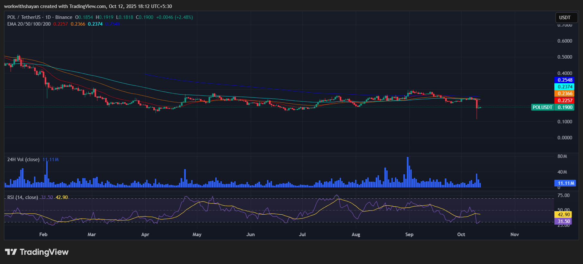The width and height of the screenshot is (583, 264).
Task: Select the 24H Vol (close) legend
Action: 23,160
